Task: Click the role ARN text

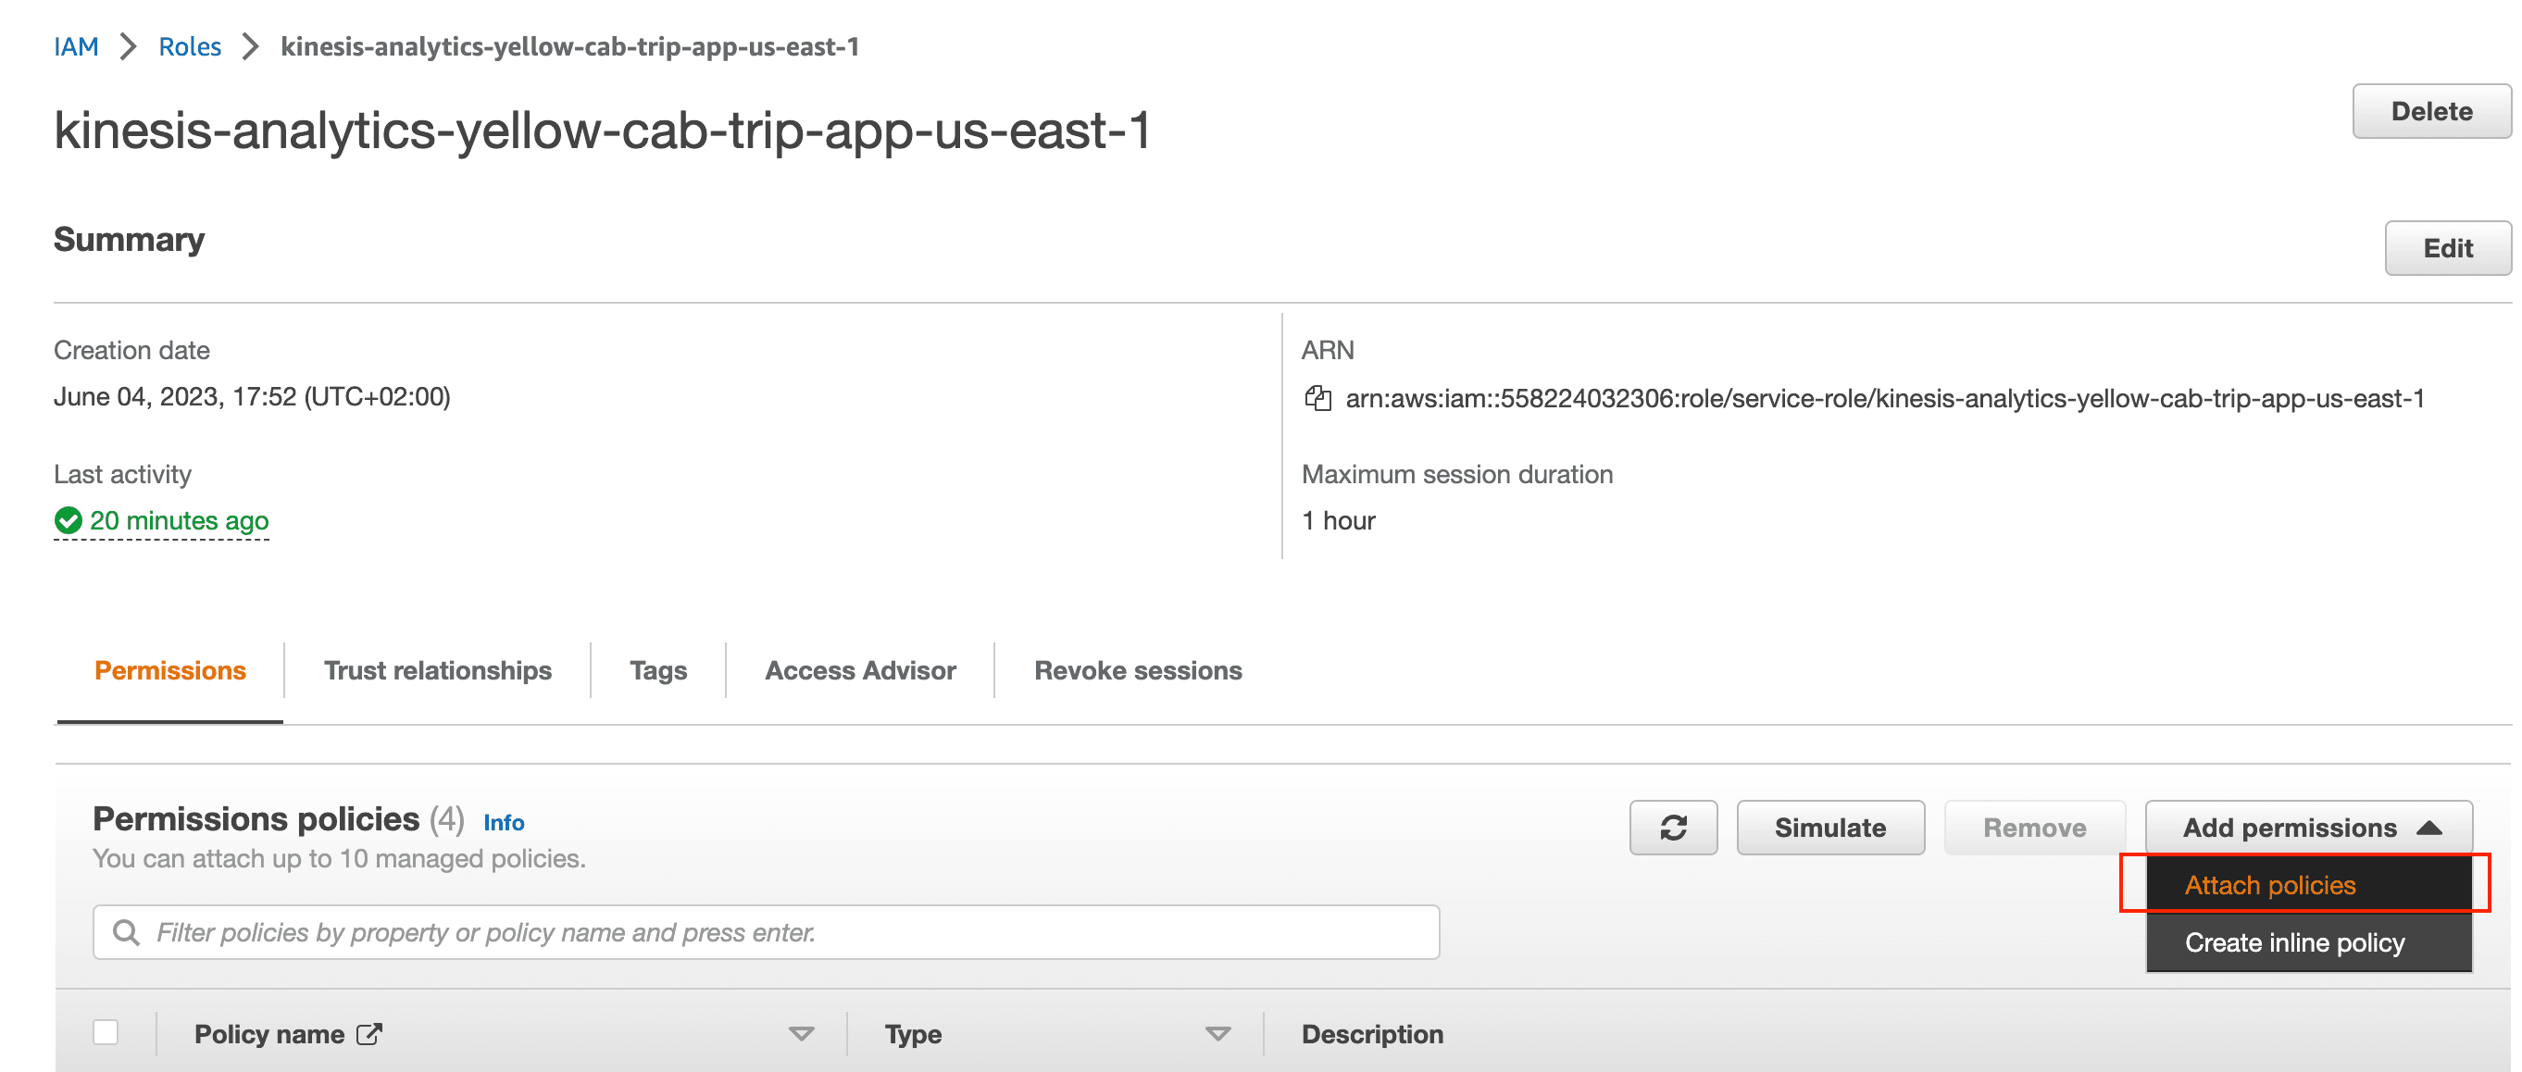Action: click(1885, 398)
